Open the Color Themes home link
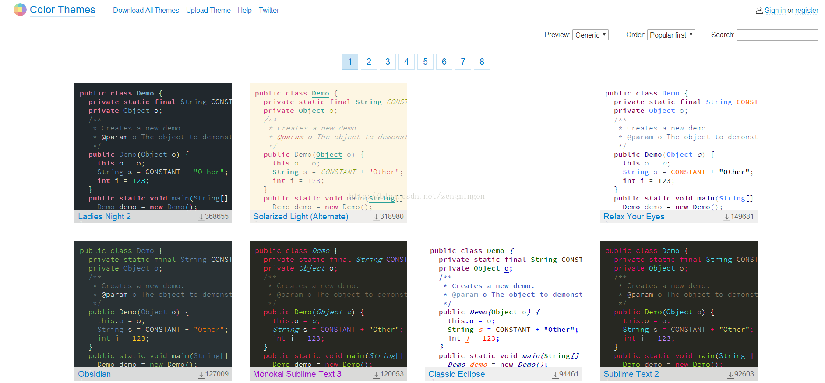Image resolution: width=825 pixels, height=383 pixels. click(x=62, y=10)
